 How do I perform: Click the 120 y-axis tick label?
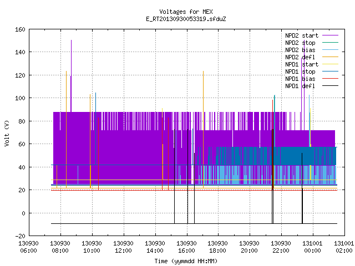20,75
